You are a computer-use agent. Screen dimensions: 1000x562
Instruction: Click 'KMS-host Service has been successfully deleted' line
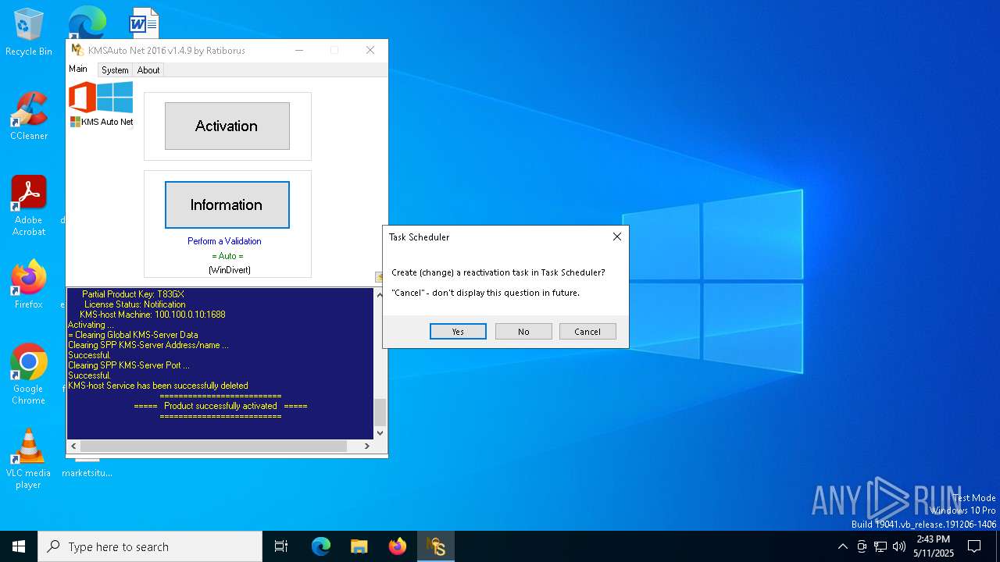[x=158, y=386]
